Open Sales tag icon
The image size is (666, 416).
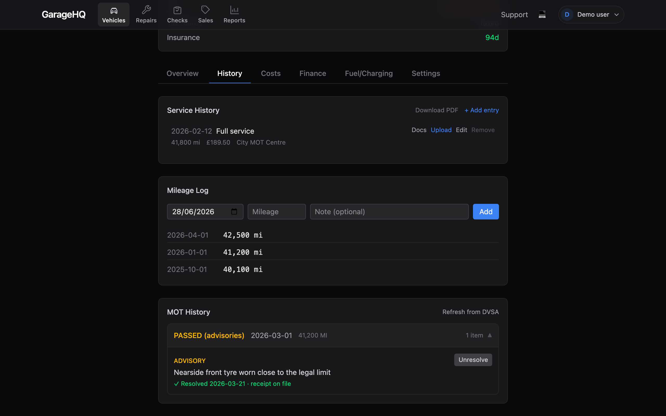pos(205,10)
